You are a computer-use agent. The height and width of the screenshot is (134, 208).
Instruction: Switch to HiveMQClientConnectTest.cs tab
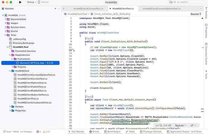point(88,9)
